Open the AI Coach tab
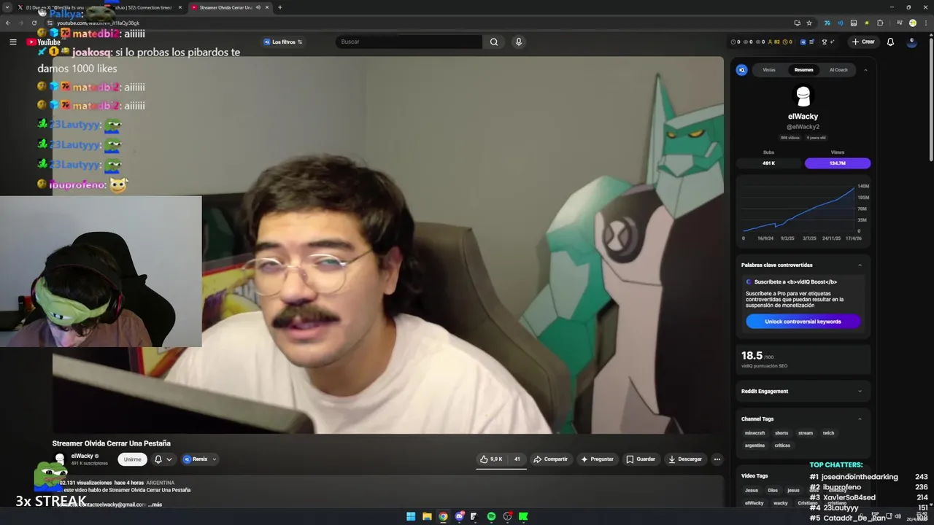The width and height of the screenshot is (934, 525). click(x=838, y=70)
